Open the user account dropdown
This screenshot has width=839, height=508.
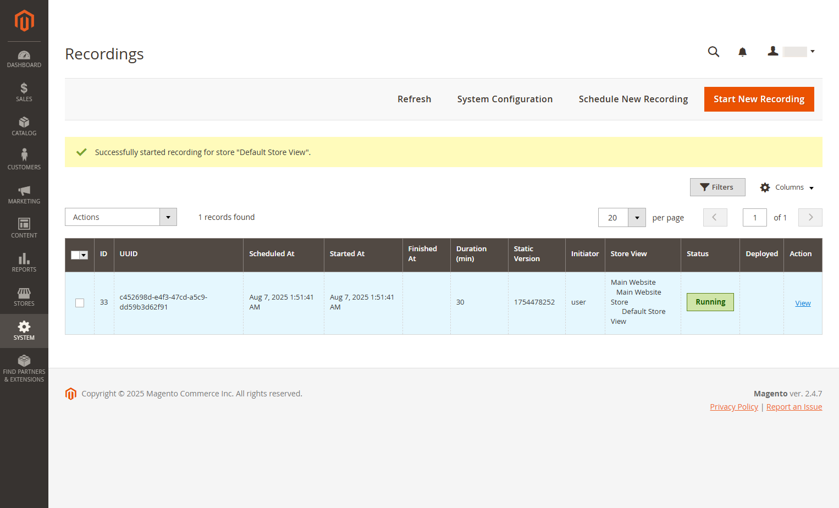pos(791,52)
